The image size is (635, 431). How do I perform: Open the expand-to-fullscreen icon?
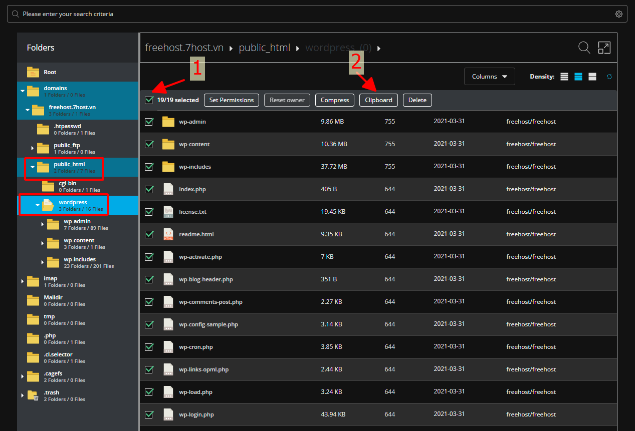pos(604,48)
